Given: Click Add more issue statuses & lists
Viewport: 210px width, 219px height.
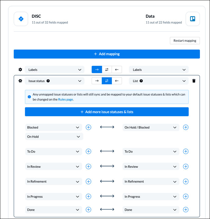Looking at the screenshot, I should (x=107, y=112).
